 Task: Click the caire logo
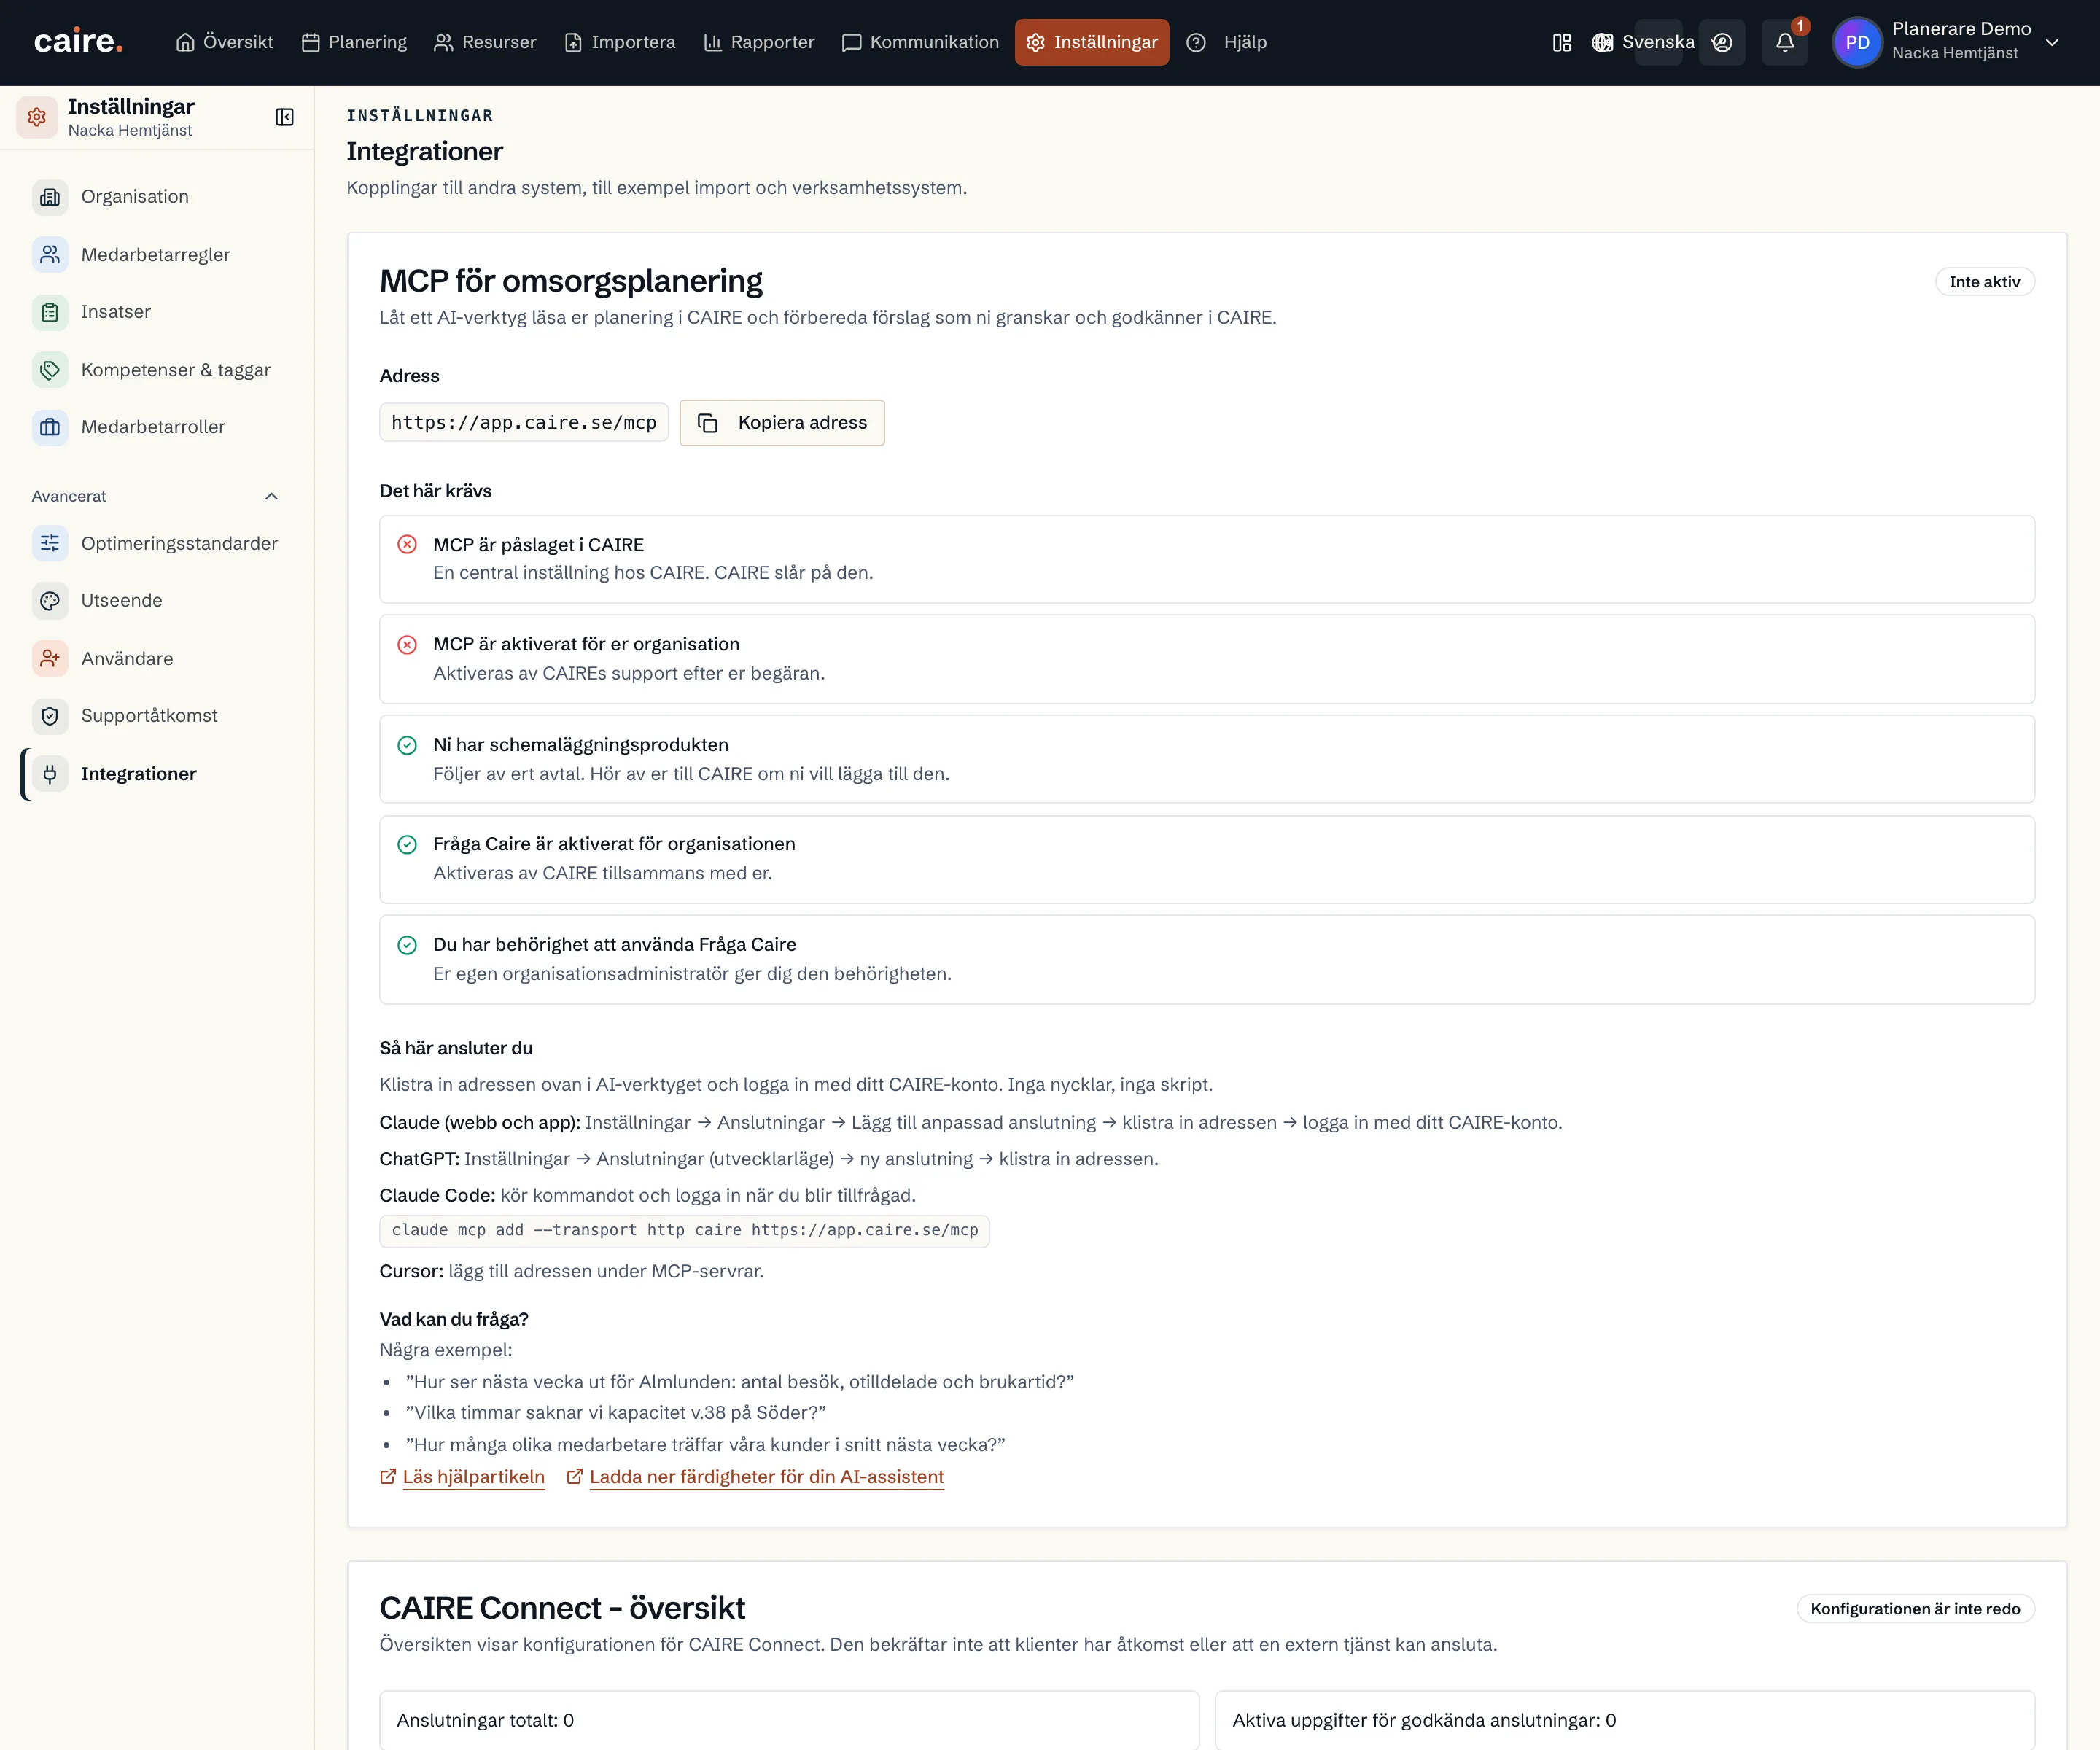78,42
